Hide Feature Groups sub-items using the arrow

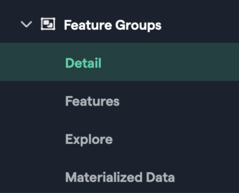coord(26,24)
